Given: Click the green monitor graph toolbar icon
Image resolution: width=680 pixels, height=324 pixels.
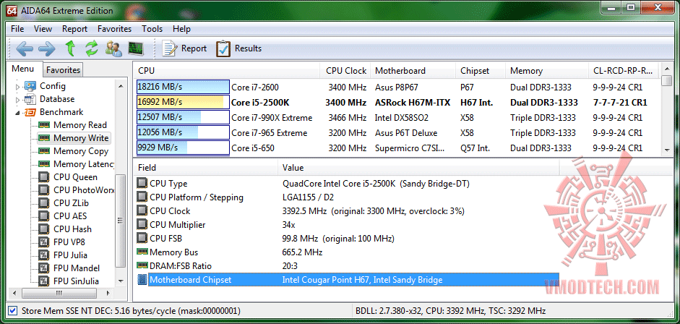Looking at the screenshot, I should click(136, 48).
